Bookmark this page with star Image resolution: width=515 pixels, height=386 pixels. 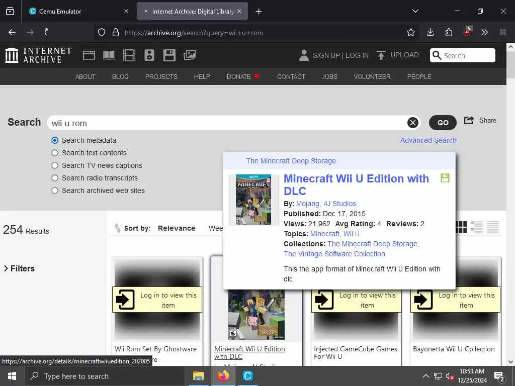(x=411, y=32)
